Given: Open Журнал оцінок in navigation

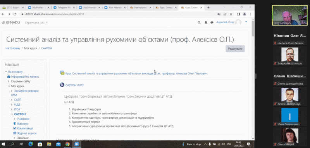Looking at the screenshot, I should click(27, 133).
